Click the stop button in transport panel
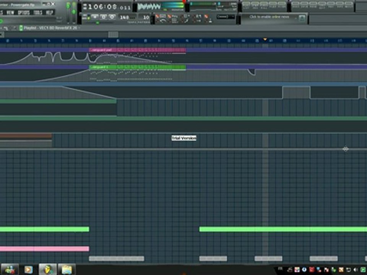The image size is (367, 275). [104, 17]
